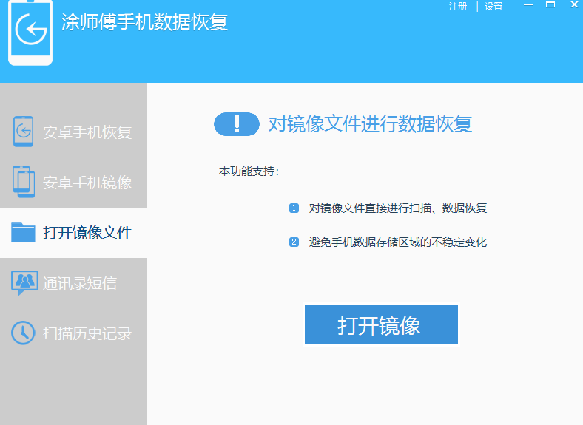The height and width of the screenshot is (425, 583).
Task: Click the Android phone recovery icon in sidebar
Action: [x=24, y=132]
